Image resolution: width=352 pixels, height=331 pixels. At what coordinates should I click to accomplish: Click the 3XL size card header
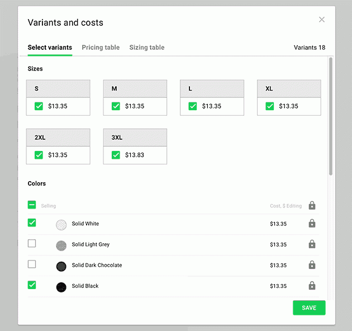[x=135, y=138]
